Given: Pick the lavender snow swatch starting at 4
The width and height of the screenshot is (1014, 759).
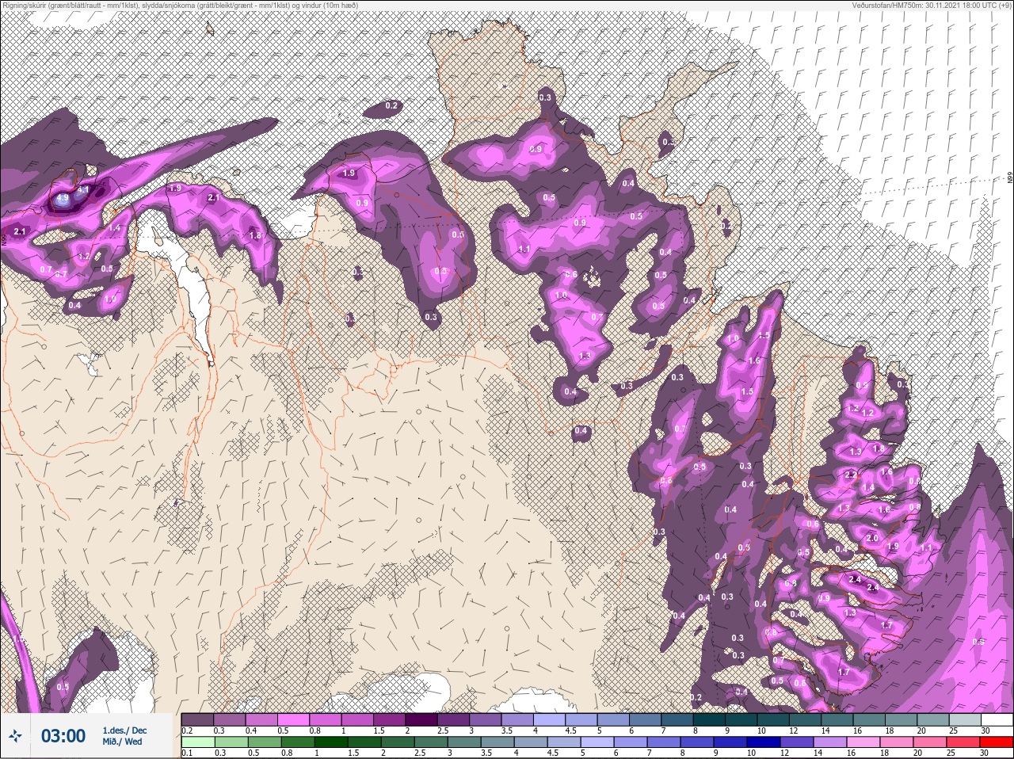Looking at the screenshot, I should [x=551, y=719].
